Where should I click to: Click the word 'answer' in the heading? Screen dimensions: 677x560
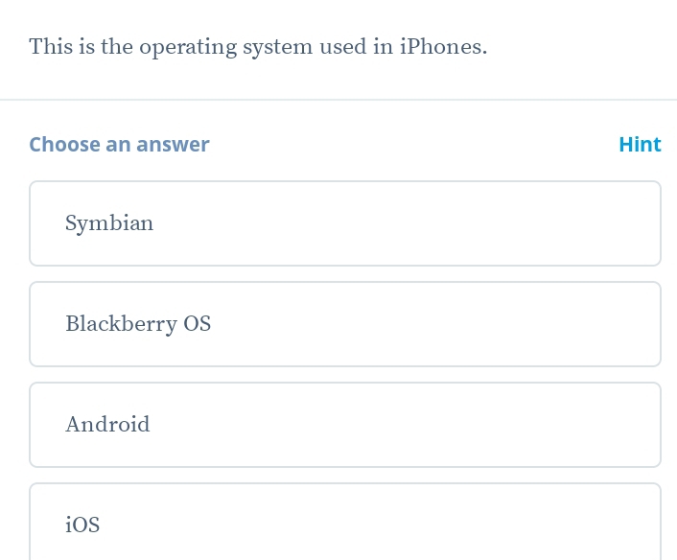tap(173, 145)
